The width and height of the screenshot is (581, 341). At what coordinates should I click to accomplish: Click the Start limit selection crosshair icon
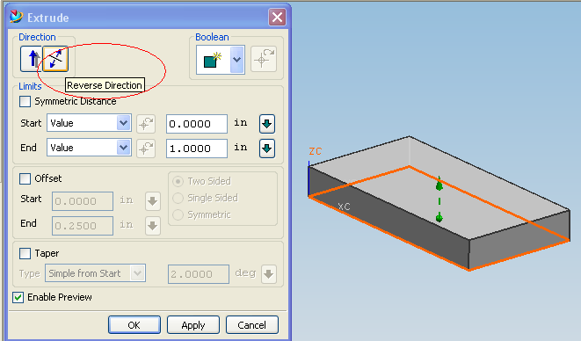coord(146,124)
